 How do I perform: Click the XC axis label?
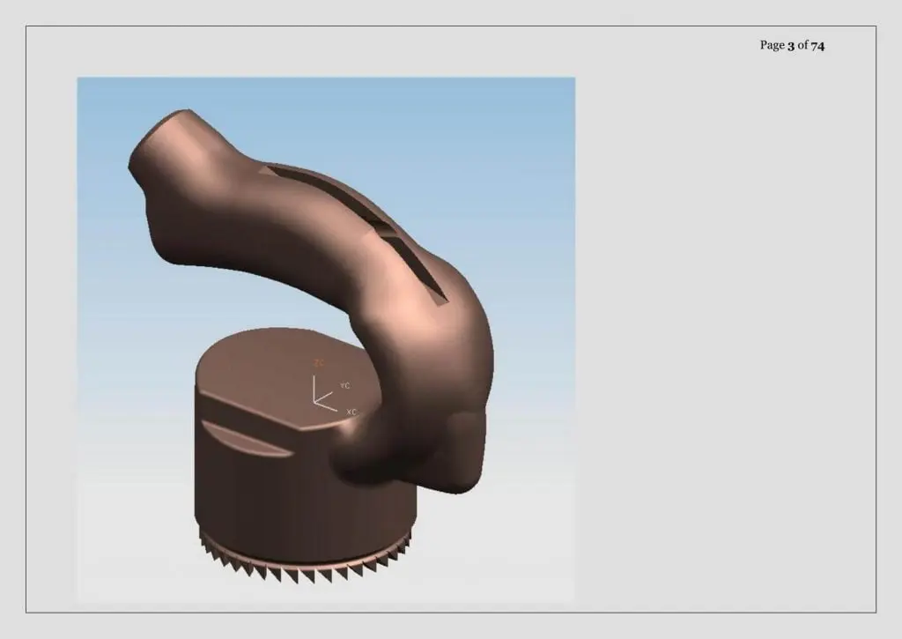point(351,412)
